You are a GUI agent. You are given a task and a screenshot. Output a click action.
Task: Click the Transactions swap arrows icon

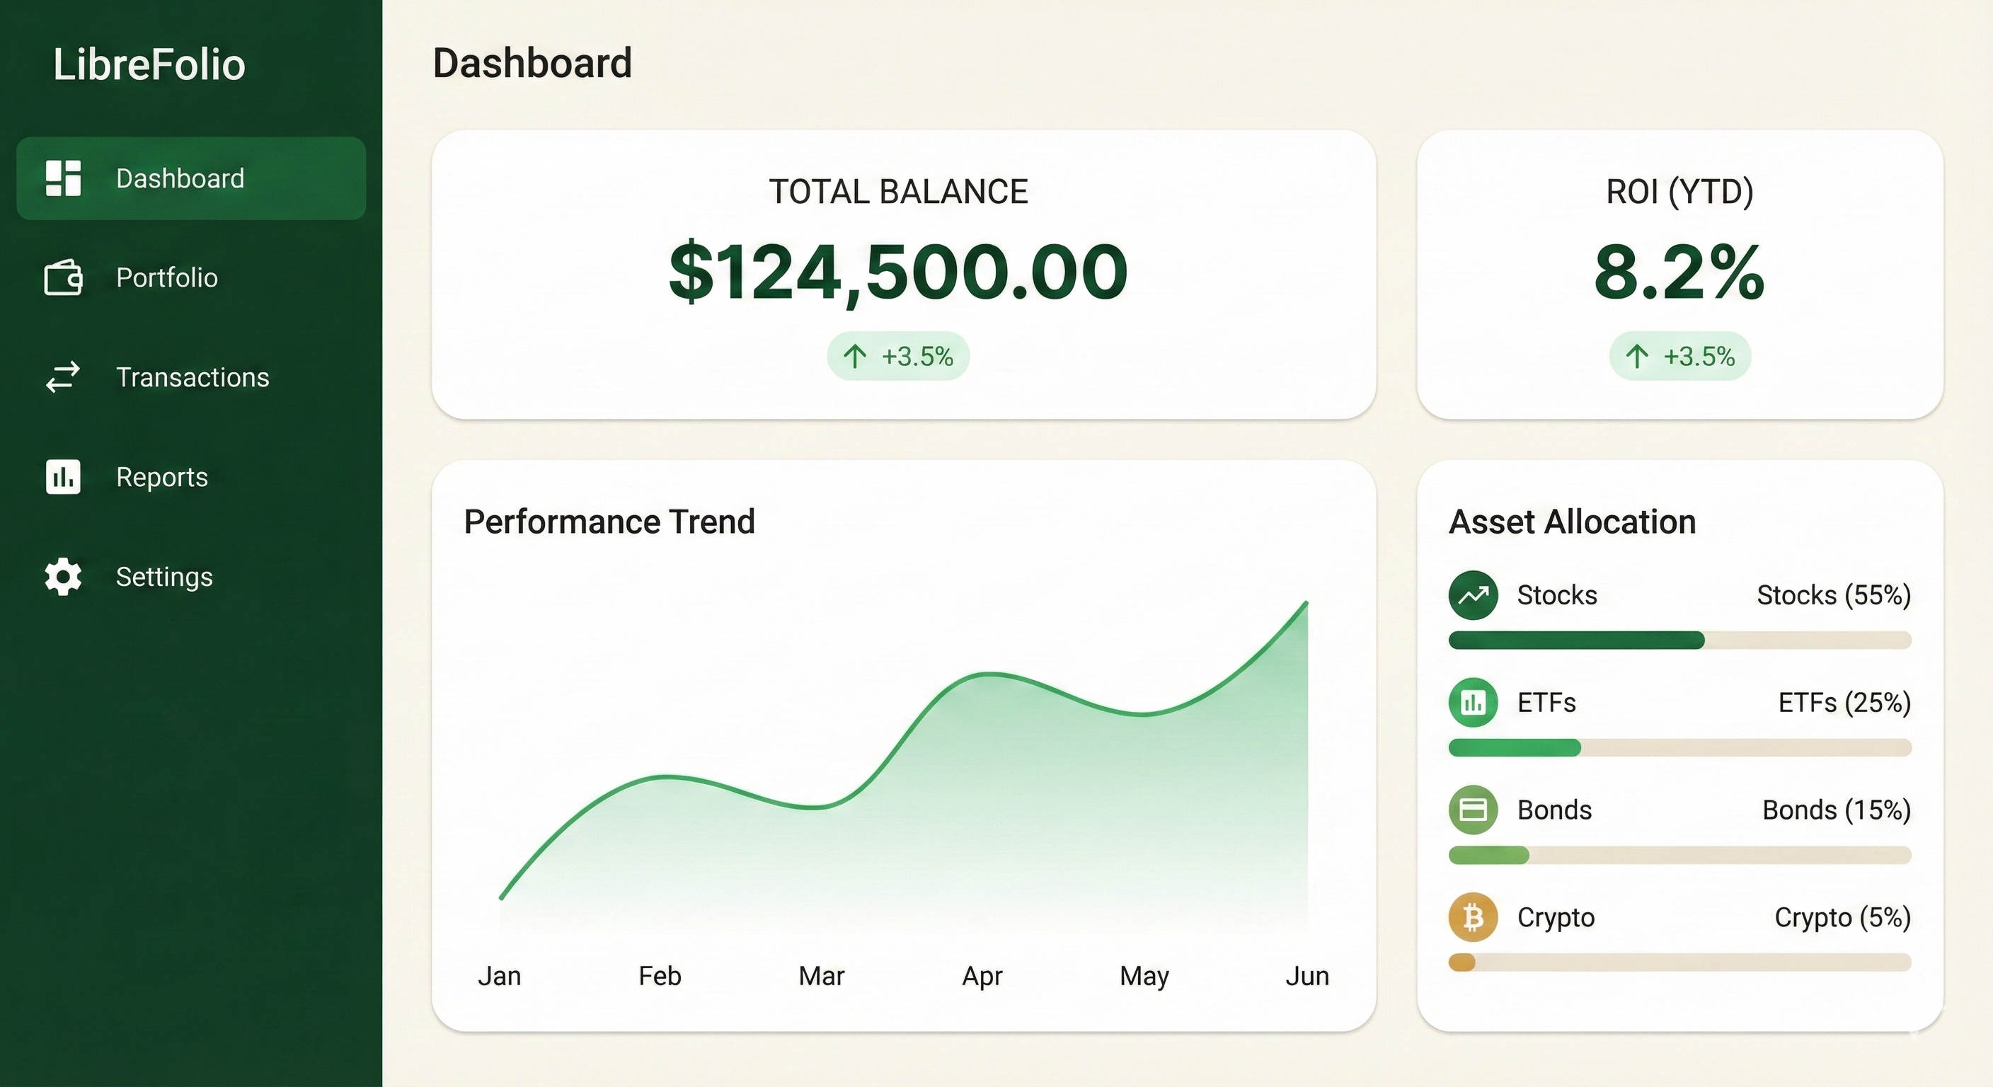click(63, 376)
